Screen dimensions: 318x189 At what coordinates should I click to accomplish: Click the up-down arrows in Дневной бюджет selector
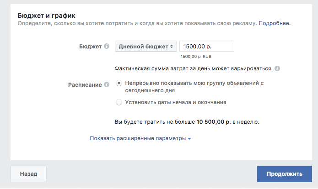tap(172, 47)
